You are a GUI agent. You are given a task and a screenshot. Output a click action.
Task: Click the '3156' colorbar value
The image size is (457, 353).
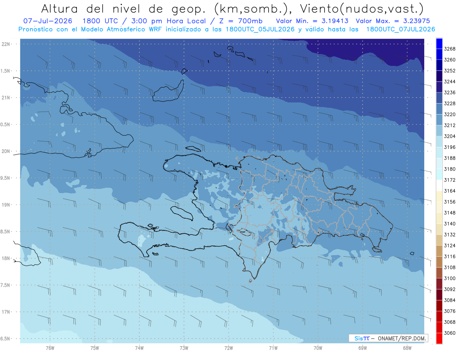450,202
